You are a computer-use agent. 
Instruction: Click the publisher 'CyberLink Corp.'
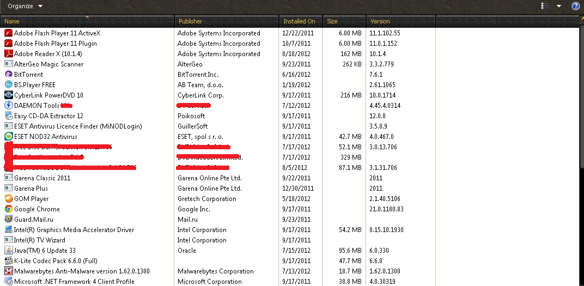[200, 95]
